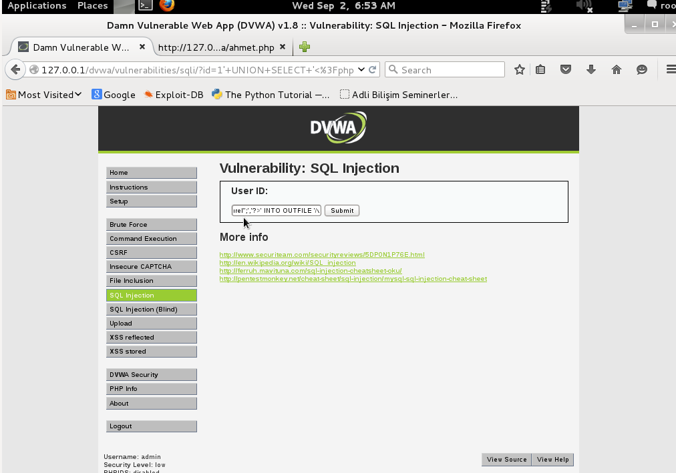Go to Firefox home page icon
Image resolution: width=676 pixels, height=473 pixels.
[617, 70]
